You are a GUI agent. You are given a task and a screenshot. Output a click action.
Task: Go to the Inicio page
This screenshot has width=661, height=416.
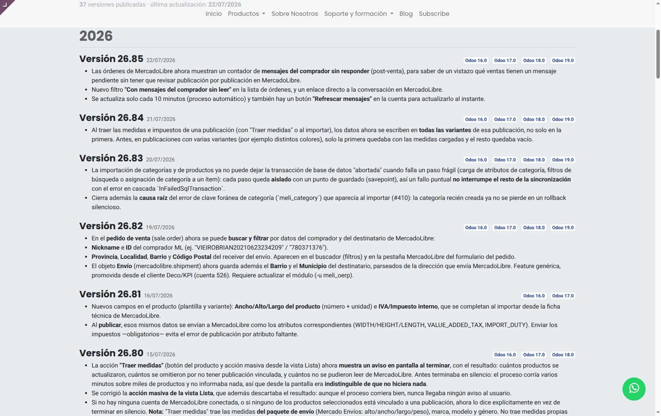pyautogui.click(x=214, y=14)
